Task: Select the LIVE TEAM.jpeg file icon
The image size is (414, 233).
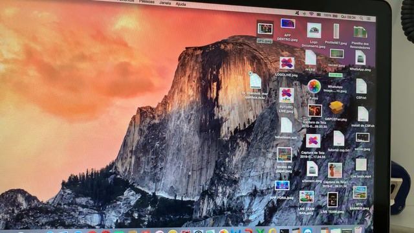Action: pos(332,199)
